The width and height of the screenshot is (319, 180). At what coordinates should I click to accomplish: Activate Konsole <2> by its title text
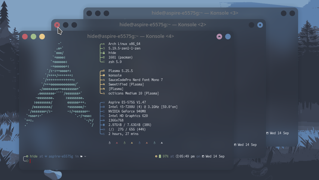pyautogui.click(x=163, y=24)
